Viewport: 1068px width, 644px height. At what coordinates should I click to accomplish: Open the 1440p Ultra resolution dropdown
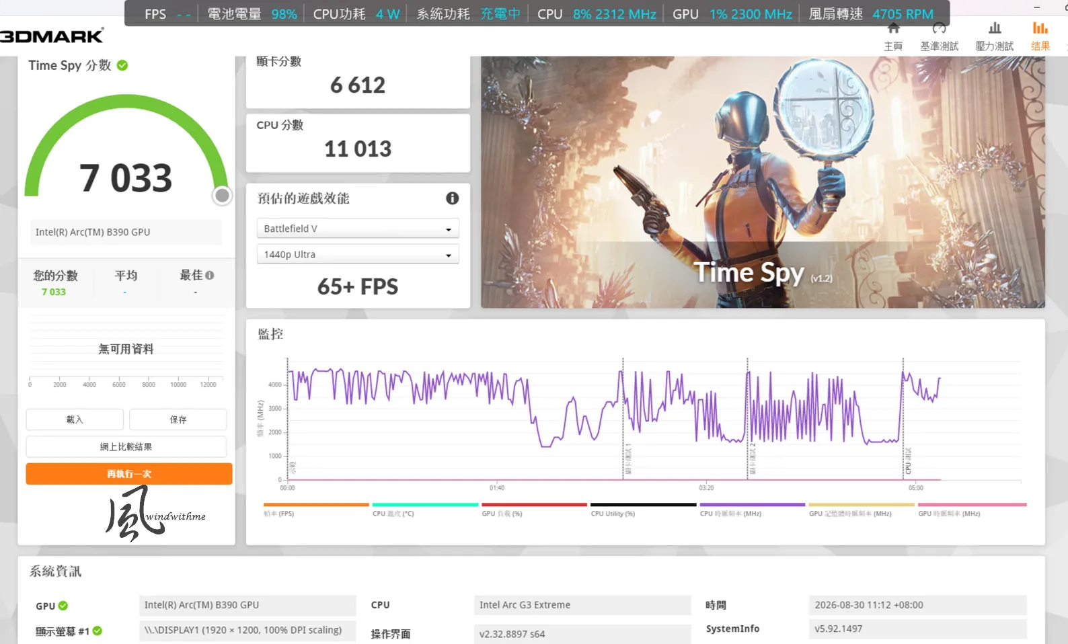358,254
